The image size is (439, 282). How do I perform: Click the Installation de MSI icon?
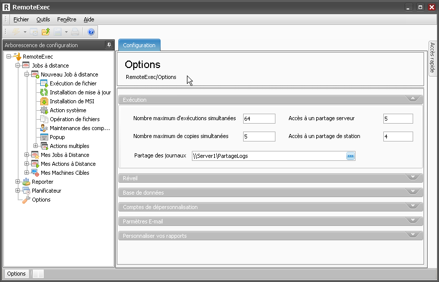[x=44, y=101]
